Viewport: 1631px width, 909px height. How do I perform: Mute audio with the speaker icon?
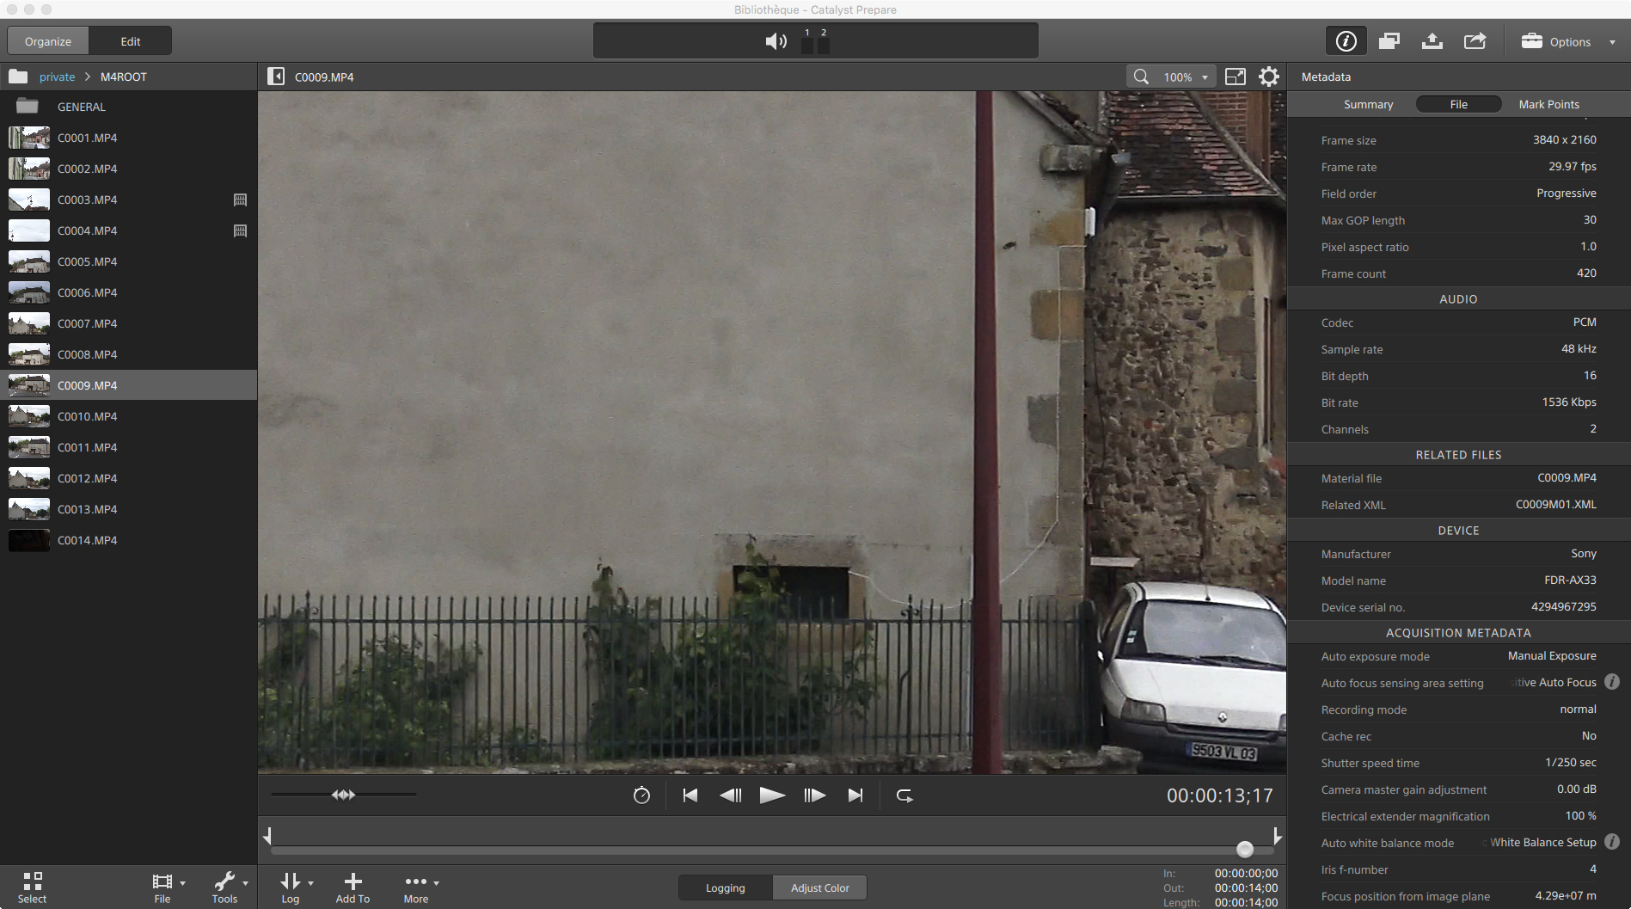[x=776, y=41]
